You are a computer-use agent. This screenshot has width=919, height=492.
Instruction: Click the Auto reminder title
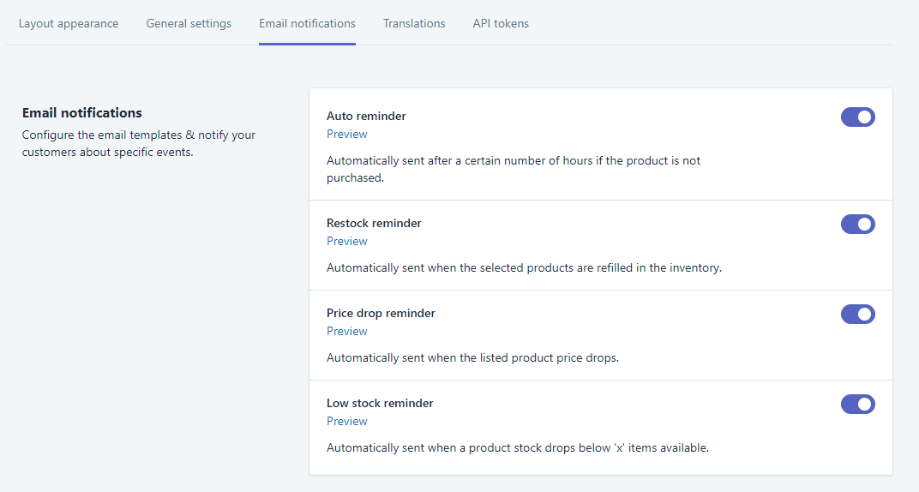click(x=366, y=116)
